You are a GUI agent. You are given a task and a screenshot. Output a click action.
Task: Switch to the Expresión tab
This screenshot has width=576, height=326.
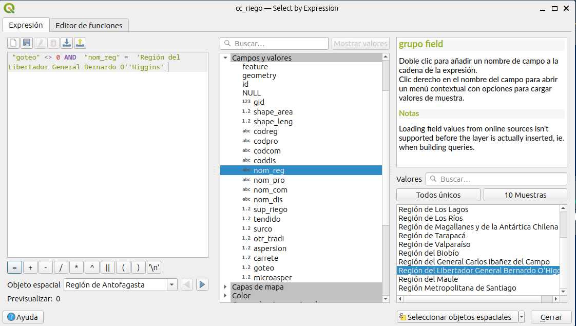26,25
